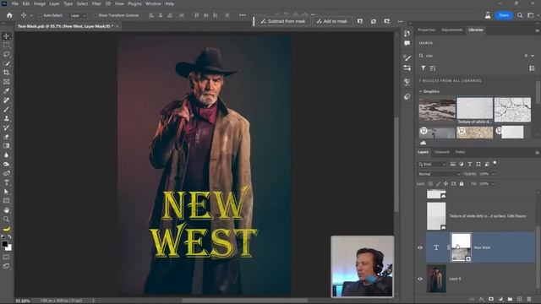Toggle visibility of New West layer
This screenshot has width=541, height=304.
[x=420, y=247]
